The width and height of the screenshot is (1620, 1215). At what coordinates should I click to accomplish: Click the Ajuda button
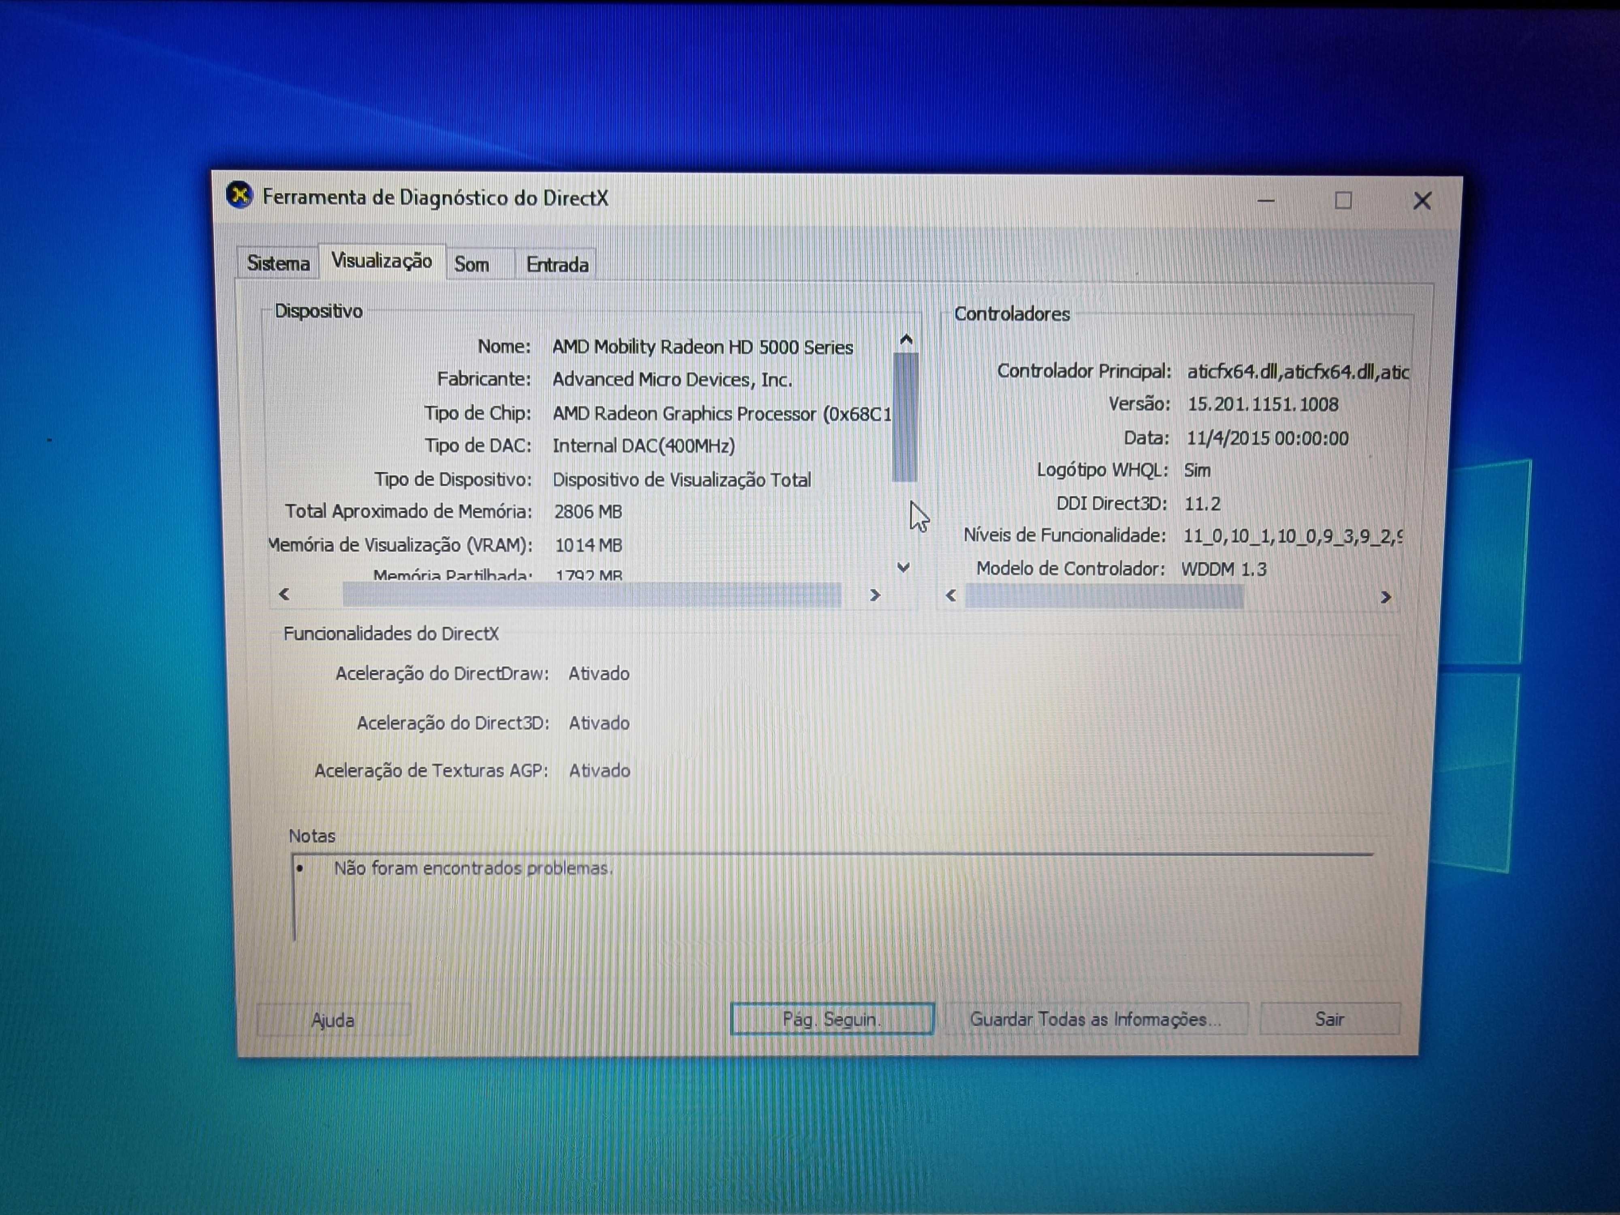click(333, 1019)
